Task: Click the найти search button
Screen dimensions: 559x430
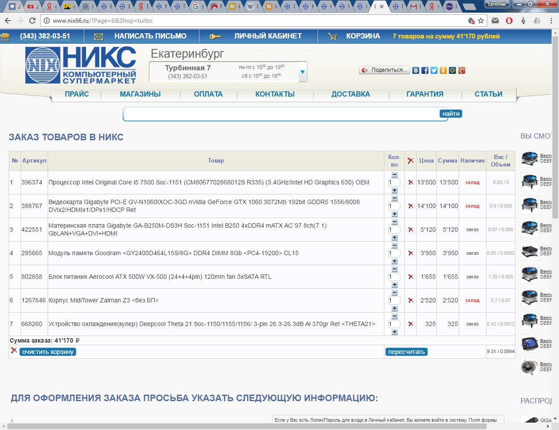Action: point(451,114)
